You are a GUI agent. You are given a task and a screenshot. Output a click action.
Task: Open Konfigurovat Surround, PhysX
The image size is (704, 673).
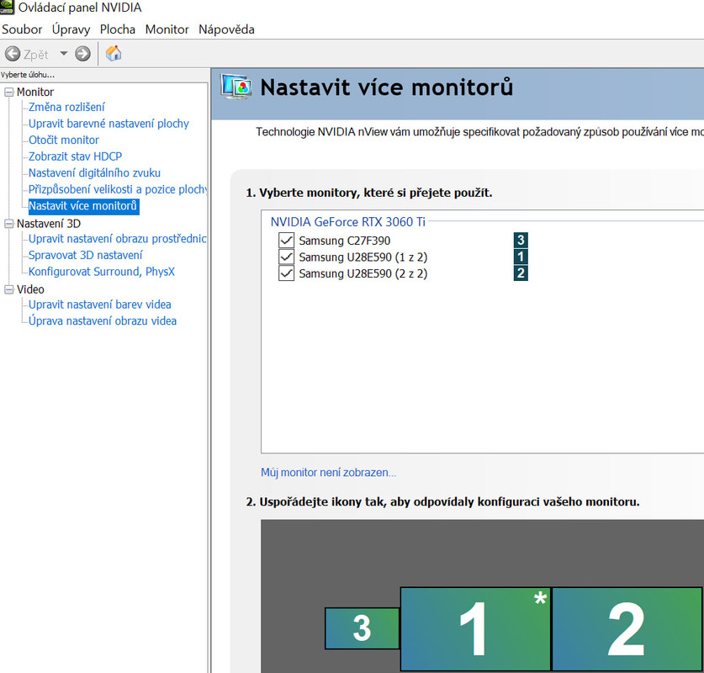click(x=102, y=272)
